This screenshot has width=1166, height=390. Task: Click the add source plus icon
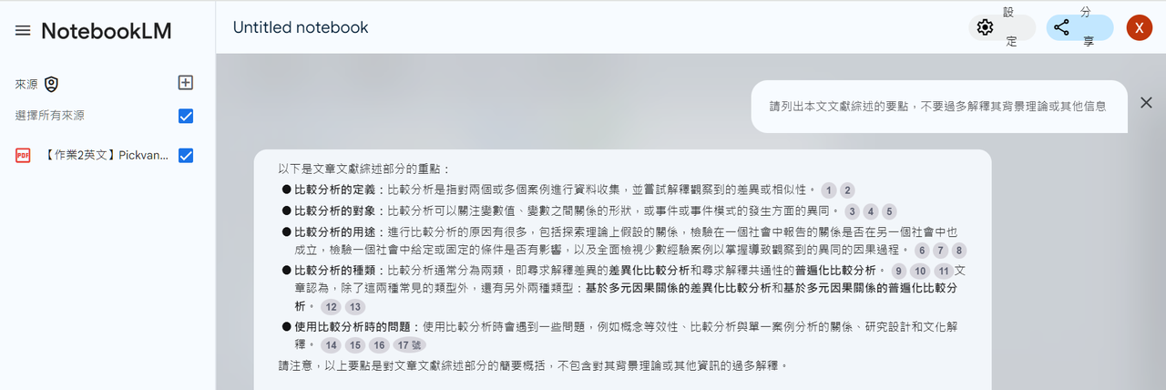pyautogui.click(x=186, y=83)
